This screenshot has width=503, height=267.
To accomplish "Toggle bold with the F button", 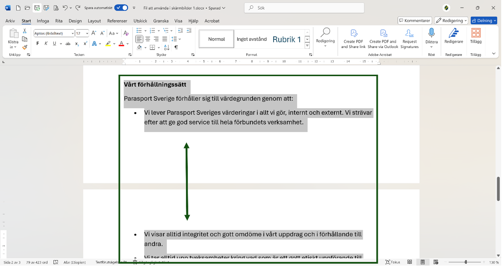I will pos(37,44).
